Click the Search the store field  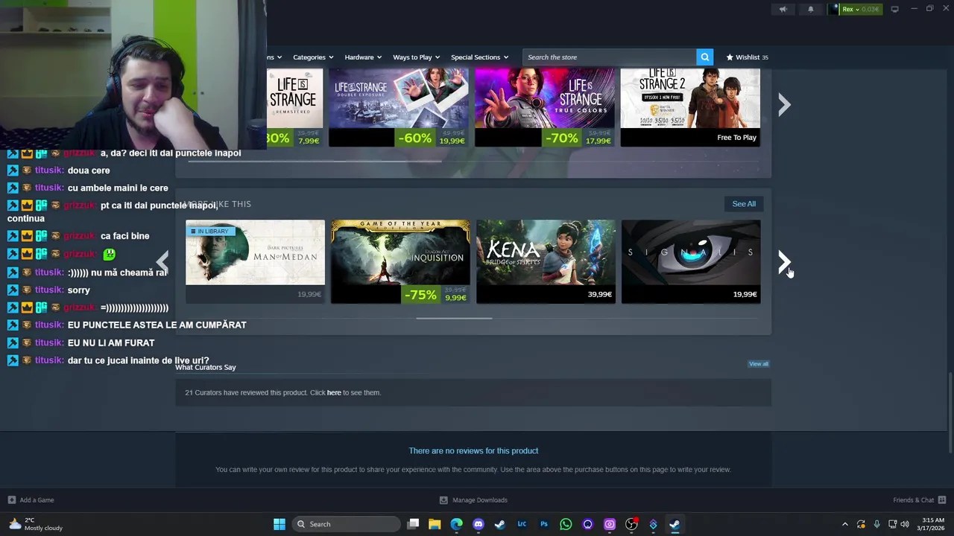(610, 57)
